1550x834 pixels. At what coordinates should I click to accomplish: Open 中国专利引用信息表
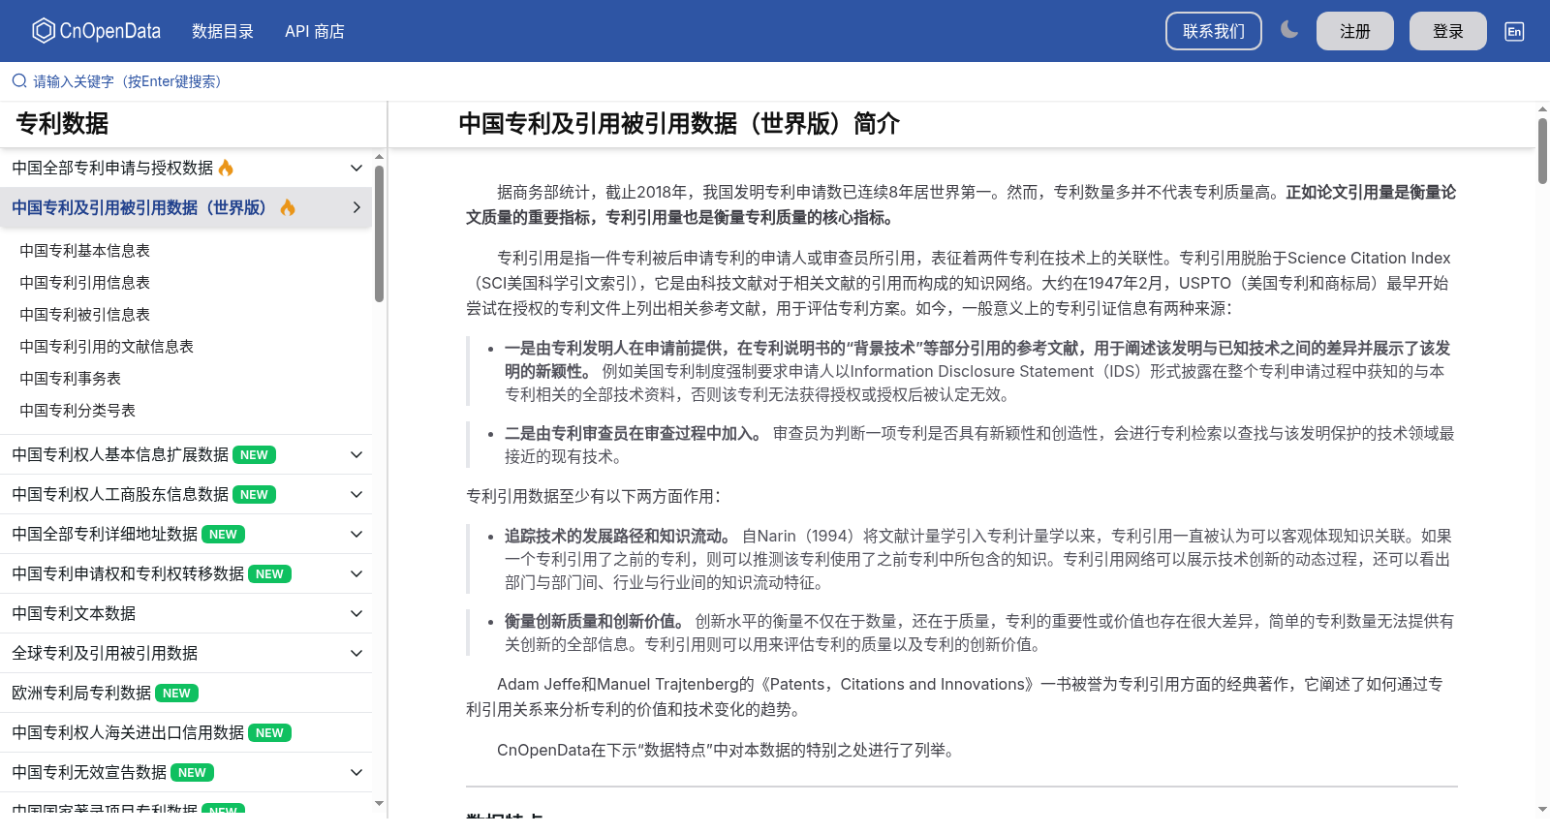[x=85, y=283]
